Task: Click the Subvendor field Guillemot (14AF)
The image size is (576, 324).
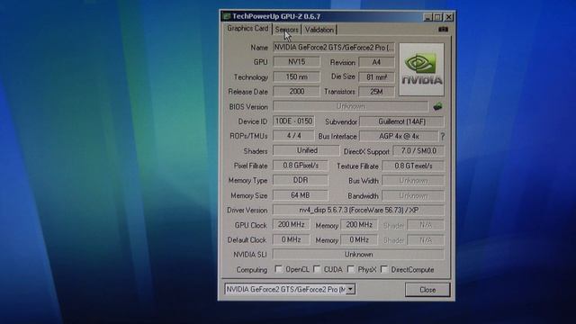Action: coord(401,121)
